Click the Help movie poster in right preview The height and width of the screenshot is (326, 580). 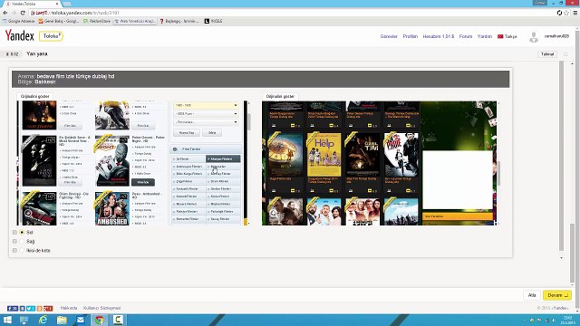click(324, 155)
